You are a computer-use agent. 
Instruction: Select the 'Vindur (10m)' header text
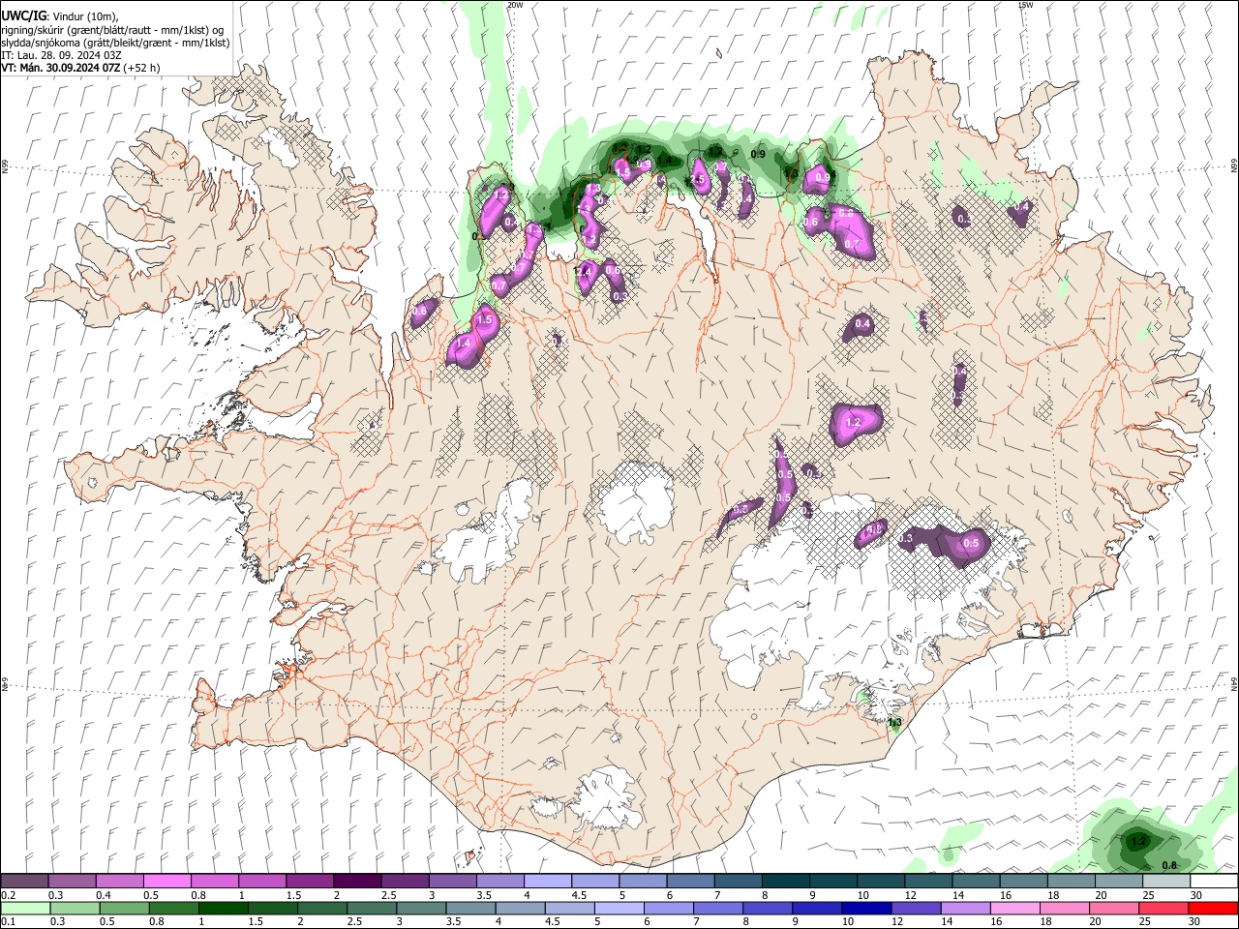(x=84, y=16)
